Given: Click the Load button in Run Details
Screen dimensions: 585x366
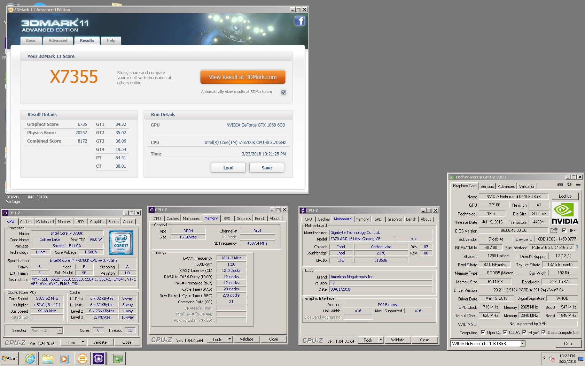Looking at the screenshot, I should click(228, 168).
